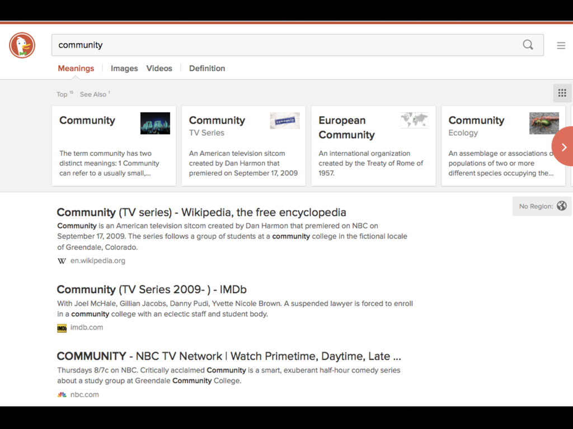Select the See Also filter
Screen dimensions: 573x429
click(x=95, y=94)
